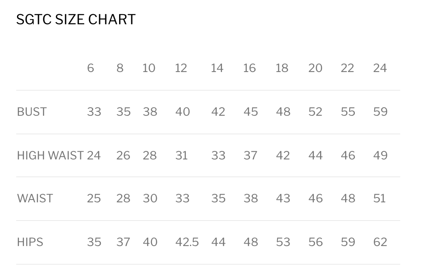
Task: Click waist value 25 for size 6
Action: [x=94, y=198]
